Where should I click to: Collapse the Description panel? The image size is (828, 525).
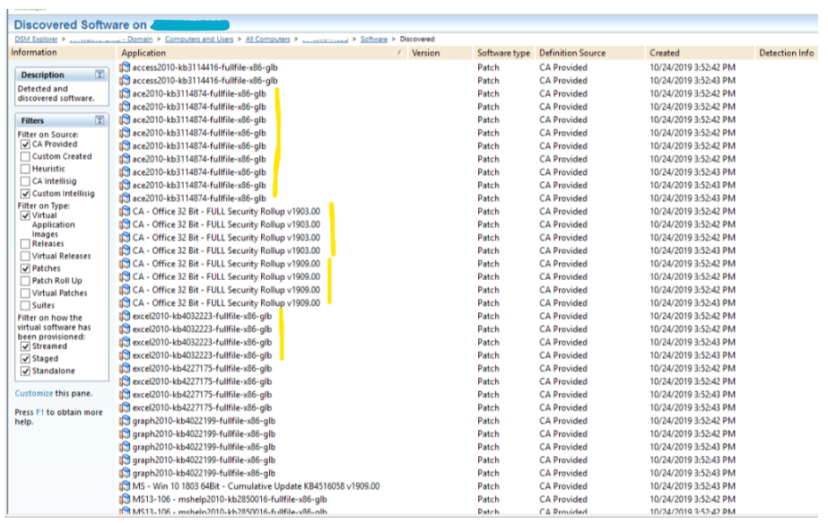100,74
